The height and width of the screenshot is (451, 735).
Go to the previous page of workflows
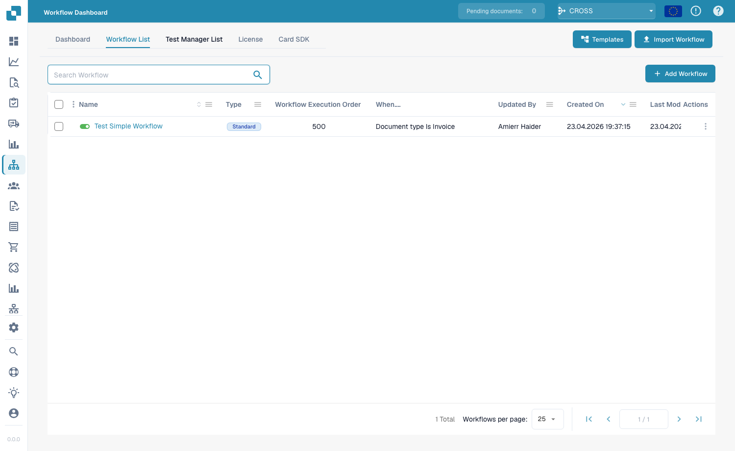click(x=609, y=419)
